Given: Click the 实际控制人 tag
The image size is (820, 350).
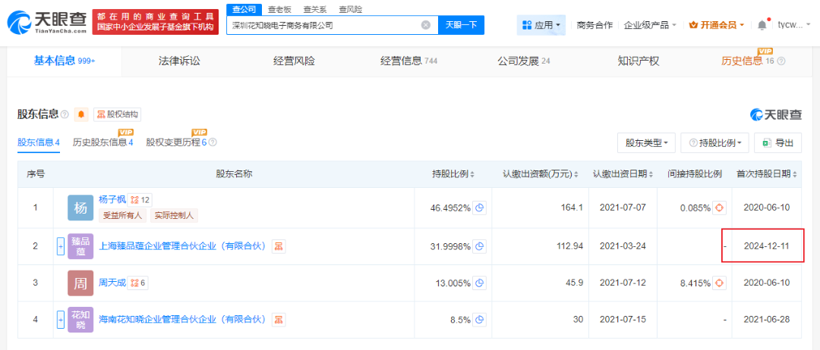Looking at the screenshot, I should pyautogui.click(x=174, y=215).
